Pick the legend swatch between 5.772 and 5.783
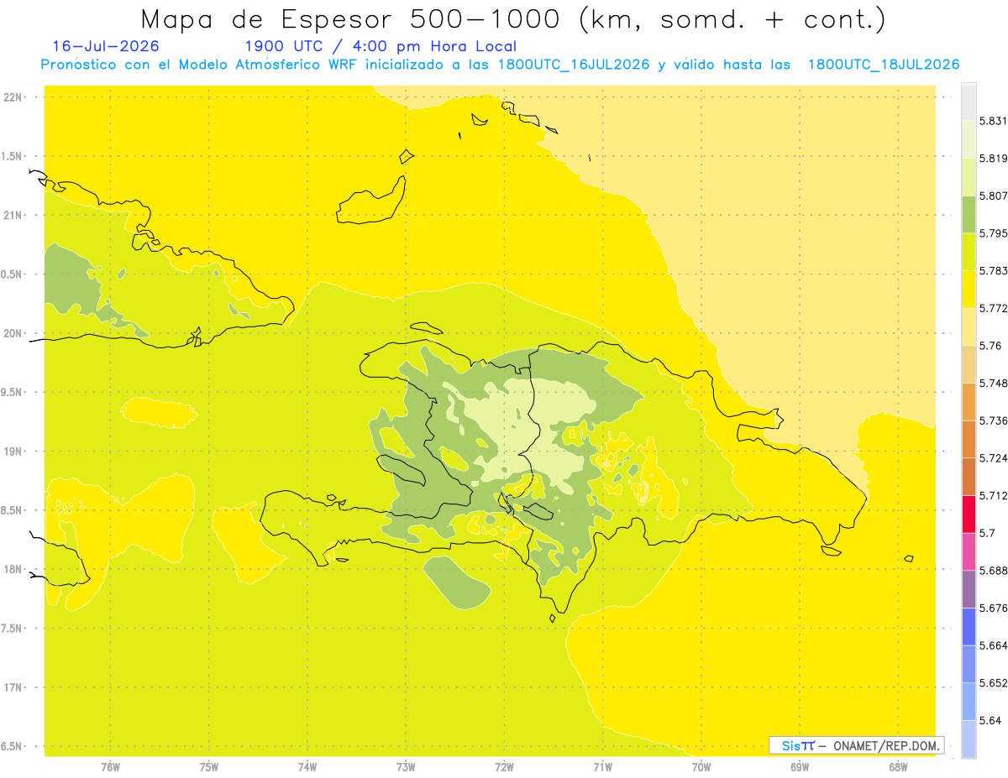The width and height of the screenshot is (1008, 778). click(969, 290)
